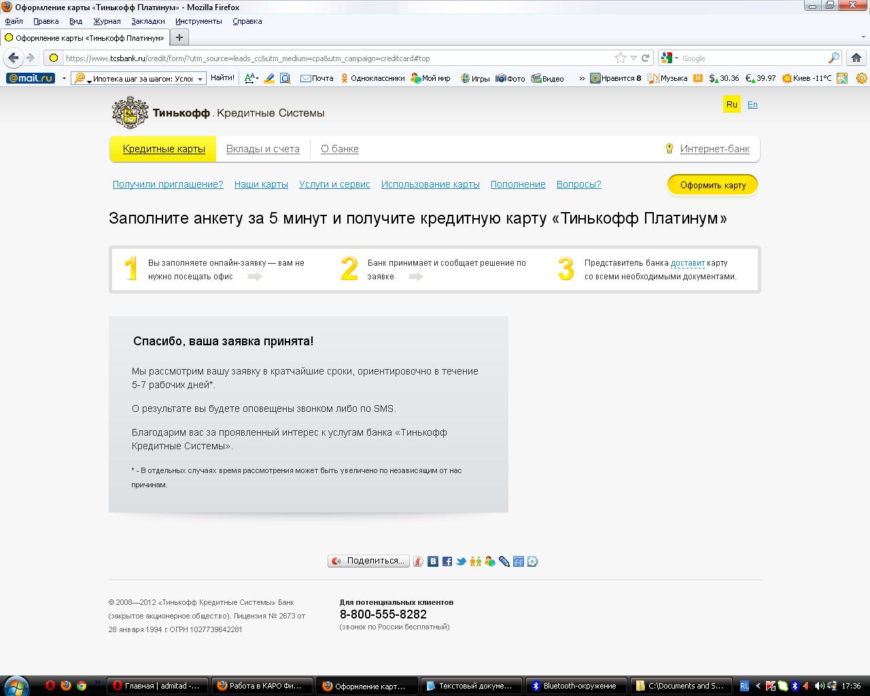Open Мой мир from the toolbar

[431, 78]
